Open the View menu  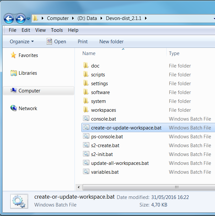(41, 30)
